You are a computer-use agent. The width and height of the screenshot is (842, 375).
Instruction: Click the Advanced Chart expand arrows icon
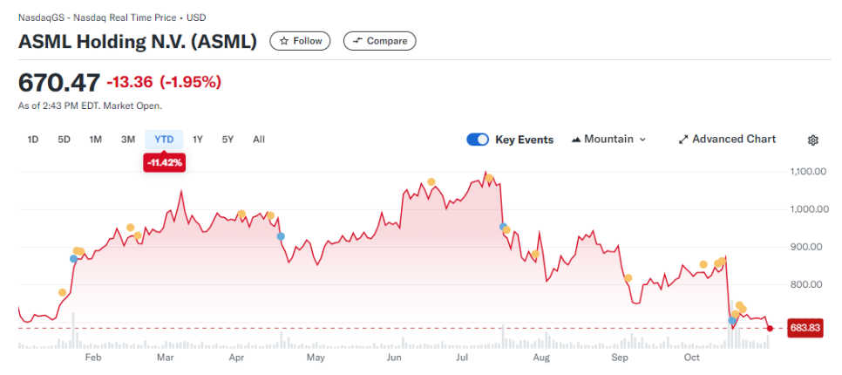click(683, 140)
